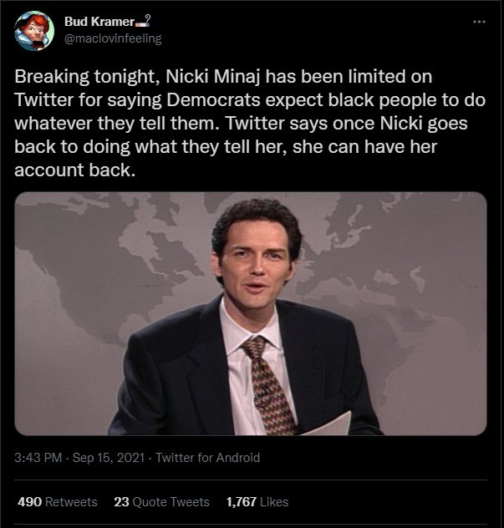Viewport: 504px width, 528px height.
Task: Click the tweet text starting 'Breaking tonight'
Action: pyautogui.click(x=250, y=123)
